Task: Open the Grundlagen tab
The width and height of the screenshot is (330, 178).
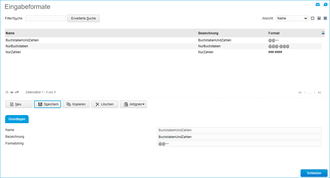Action: [17, 119]
